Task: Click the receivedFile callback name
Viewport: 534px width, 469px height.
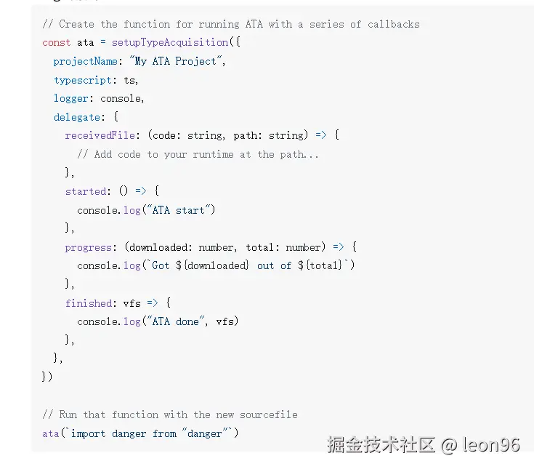Action: (x=100, y=136)
